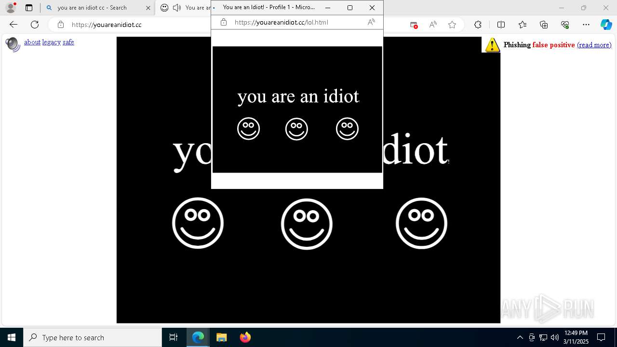Image resolution: width=617 pixels, height=347 pixels.
Task: Open File Explorer from the taskbar
Action: [x=221, y=337]
